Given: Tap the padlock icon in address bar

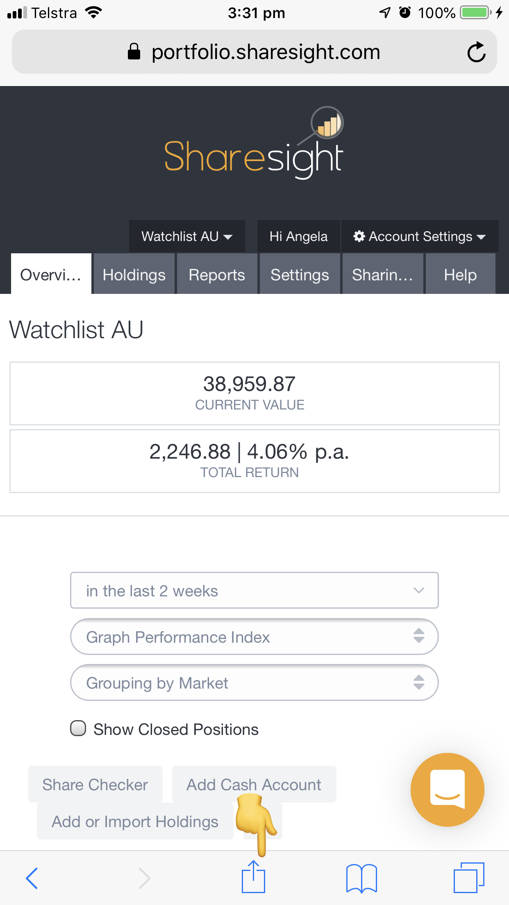Looking at the screenshot, I should pyautogui.click(x=134, y=52).
